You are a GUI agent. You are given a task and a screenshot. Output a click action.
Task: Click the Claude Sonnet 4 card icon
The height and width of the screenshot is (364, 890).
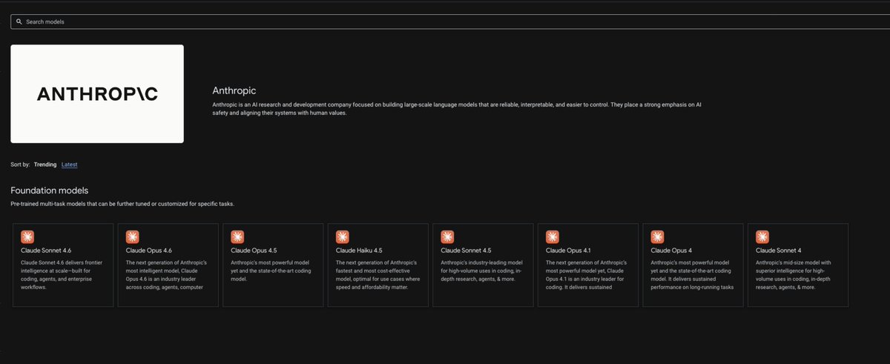tap(762, 237)
